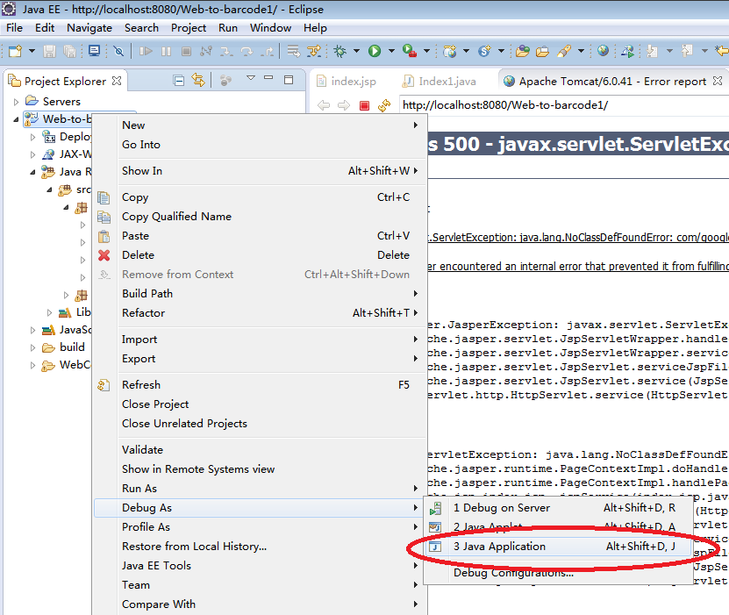Close the Apache Tomcat Error report tab
The width and height of the screenshot is (729, 615).
tap(718, 81)
